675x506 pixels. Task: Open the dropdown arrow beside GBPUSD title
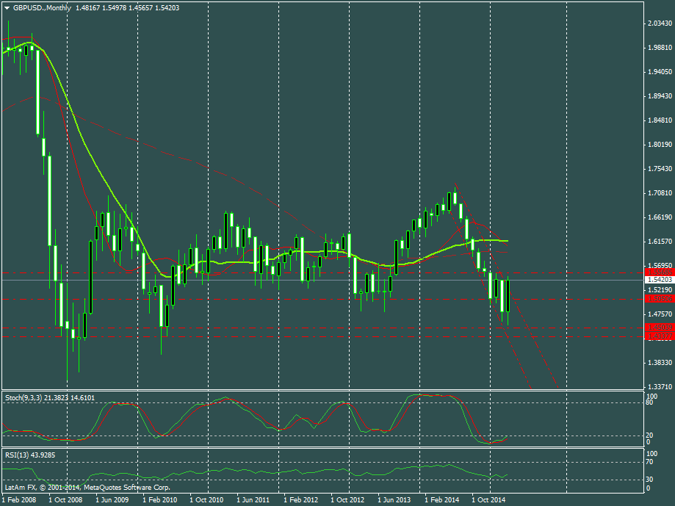click(x=7, y=7)
